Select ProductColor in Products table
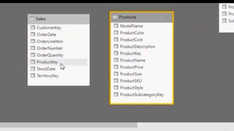234x131 pixels. coord(132,33)
